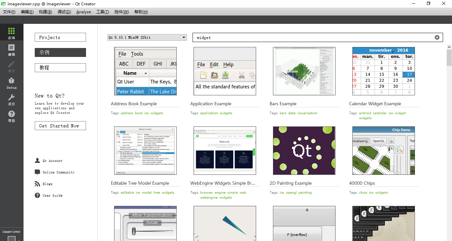The width and height of the screenshot is (452, 241).
Task: Open the Blogs link
Action: [48, 184]
